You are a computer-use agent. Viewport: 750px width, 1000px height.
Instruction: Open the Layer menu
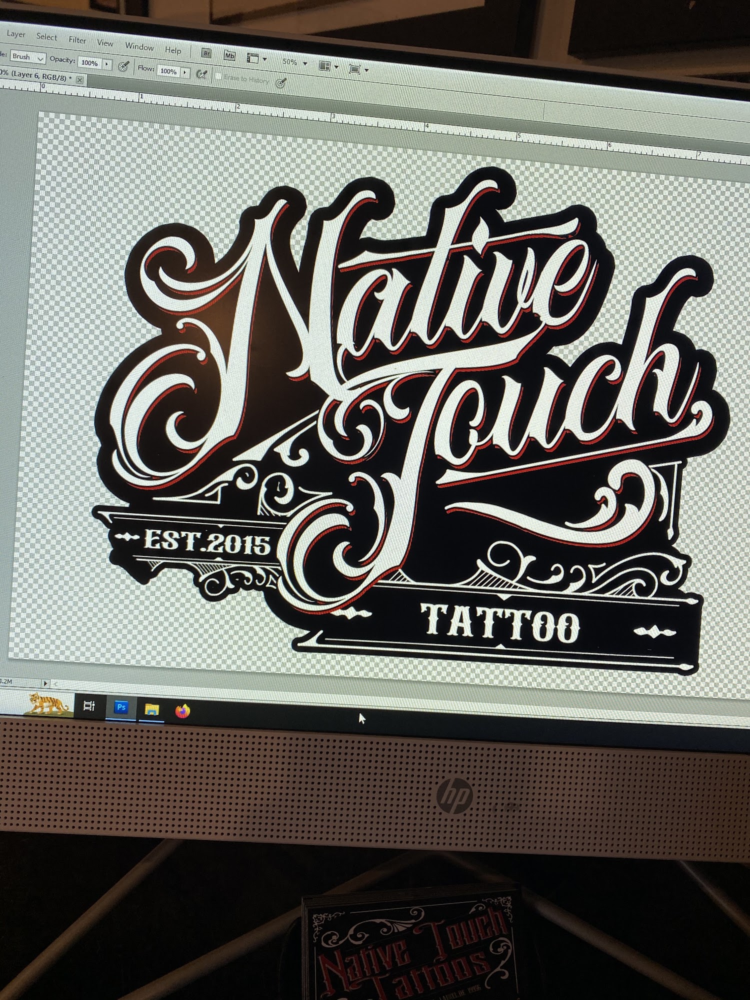pos(16,34)
